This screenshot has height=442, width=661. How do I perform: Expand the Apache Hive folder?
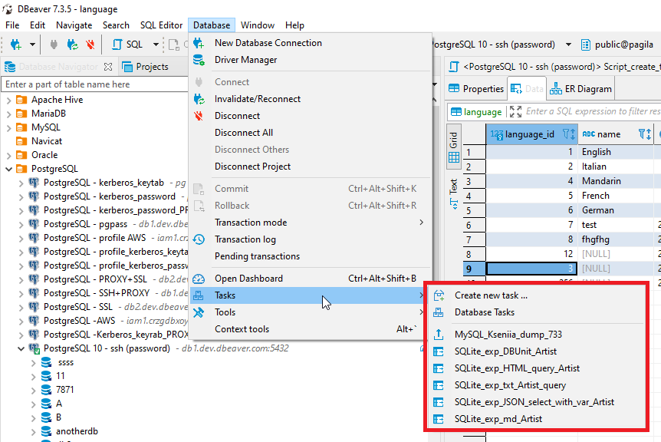tap(8, 100)
